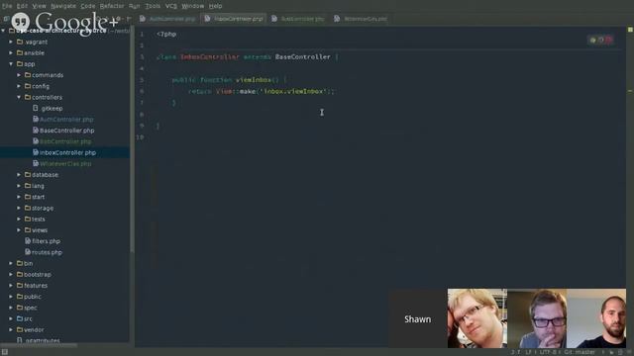Click the WhateverClas.php file icon in tree

coord(36,163)
